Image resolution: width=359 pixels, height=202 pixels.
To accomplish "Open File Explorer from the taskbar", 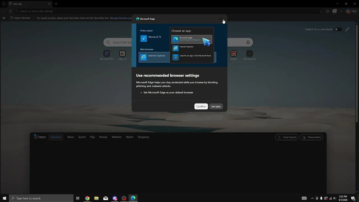I will (x=96, y=198).
